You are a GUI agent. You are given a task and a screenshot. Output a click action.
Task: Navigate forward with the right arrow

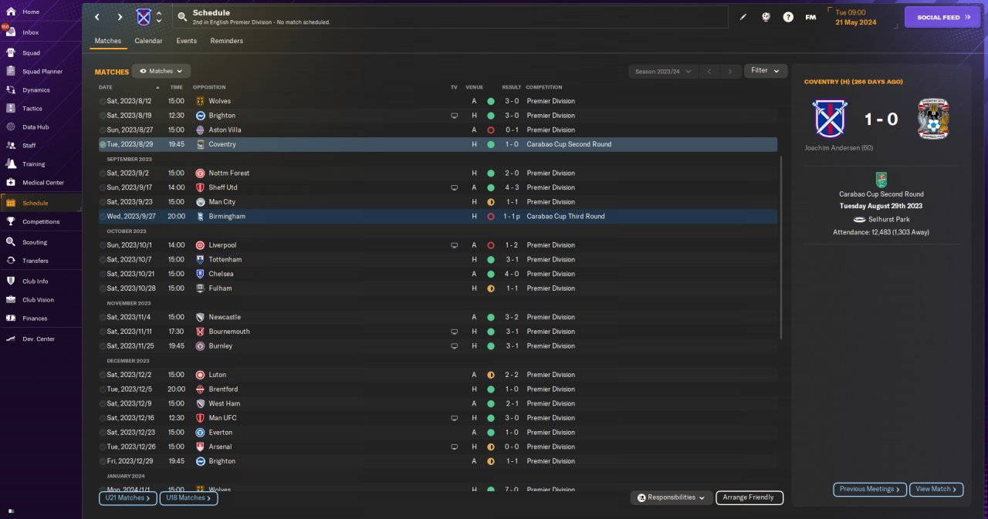coord(120,17)
